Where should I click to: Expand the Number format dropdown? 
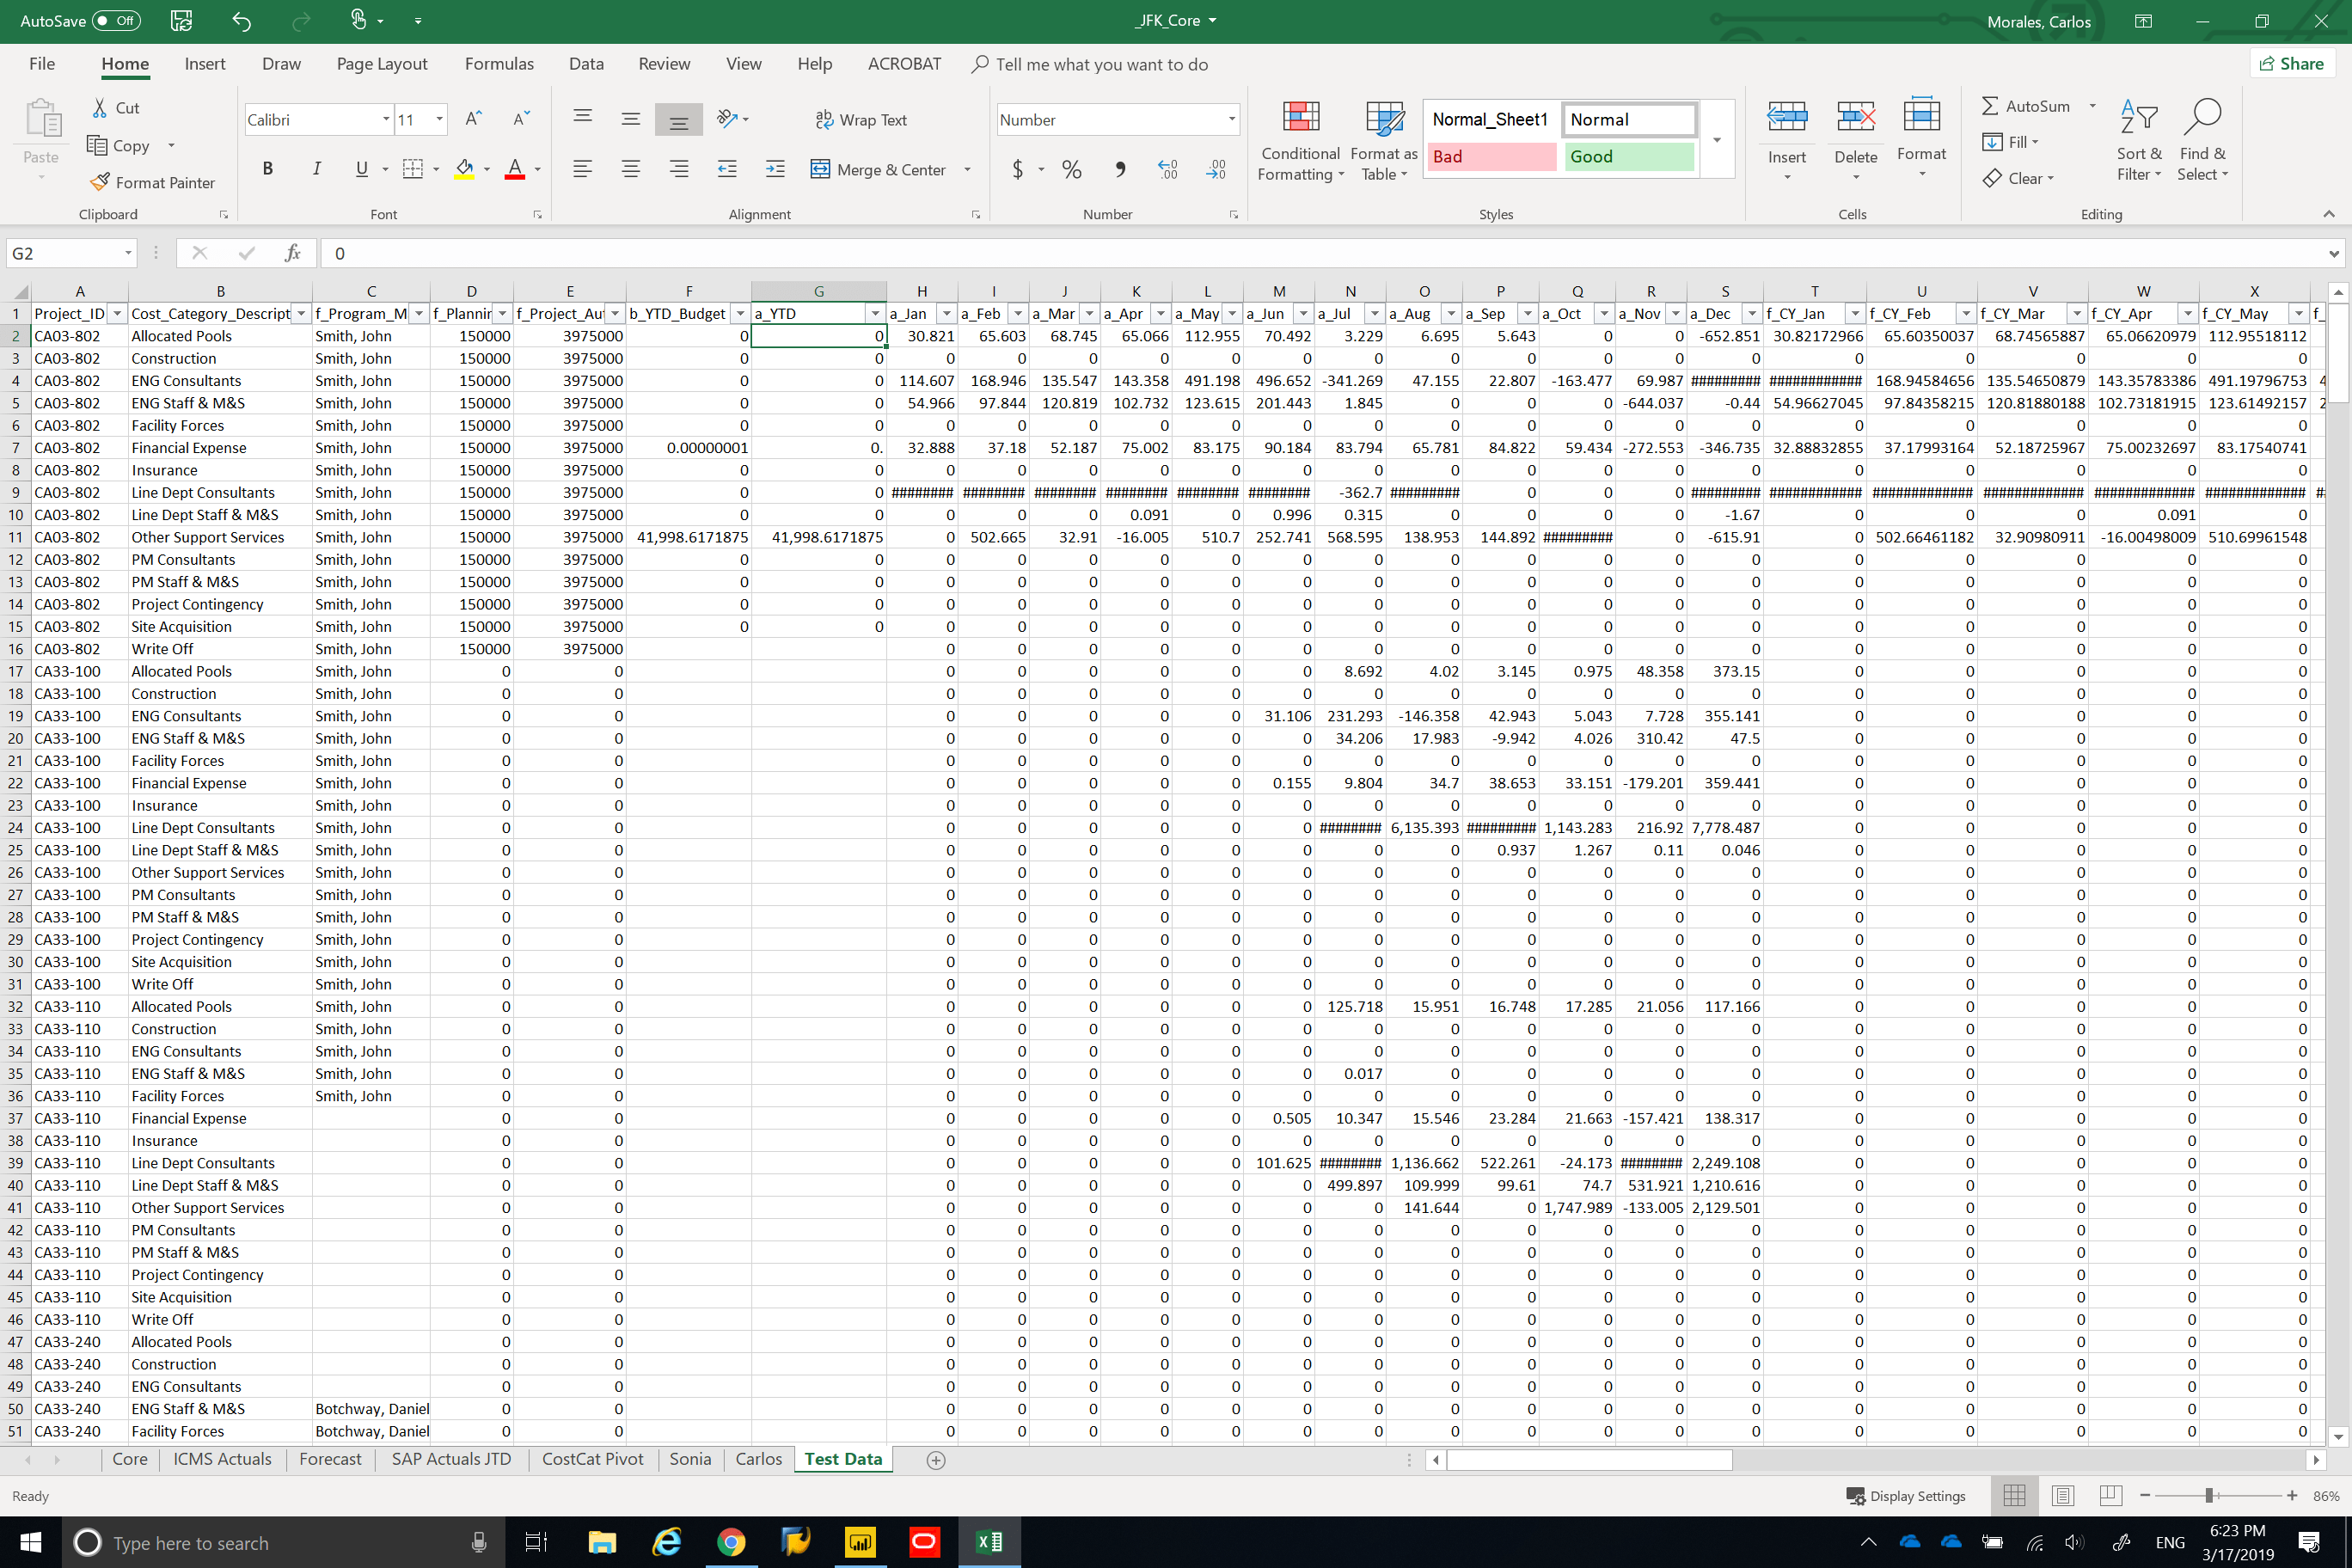tap(1231, 120)
